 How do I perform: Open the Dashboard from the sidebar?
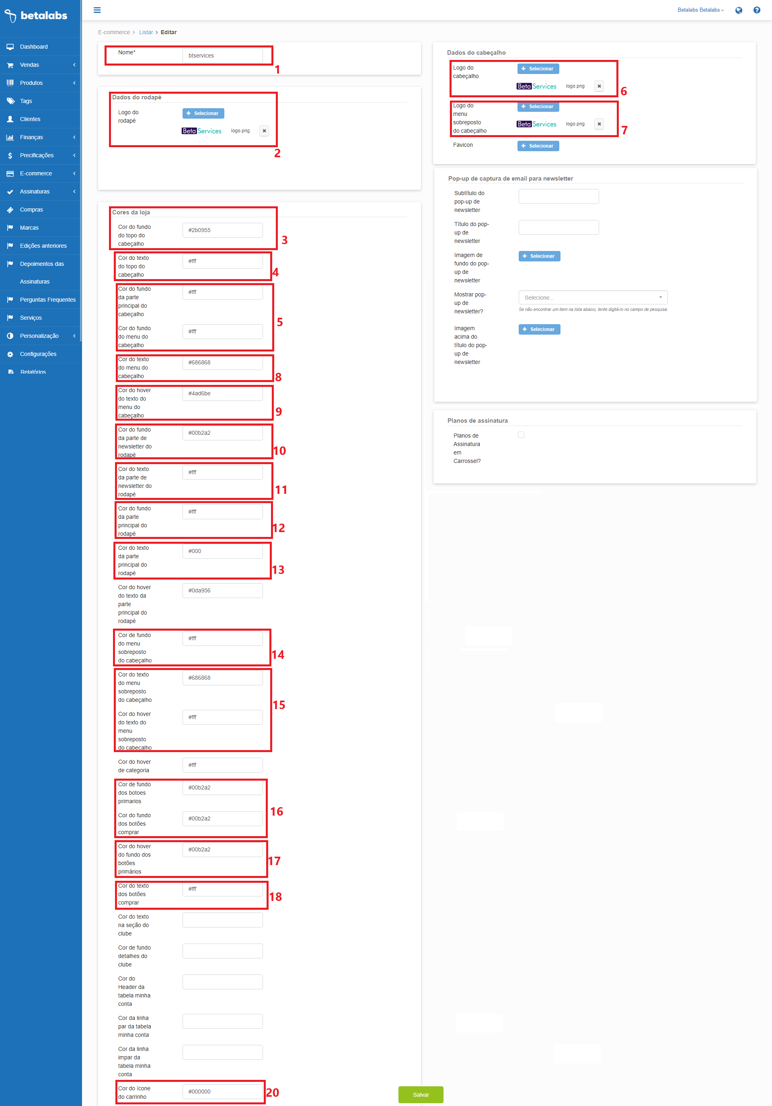(34, 46)
